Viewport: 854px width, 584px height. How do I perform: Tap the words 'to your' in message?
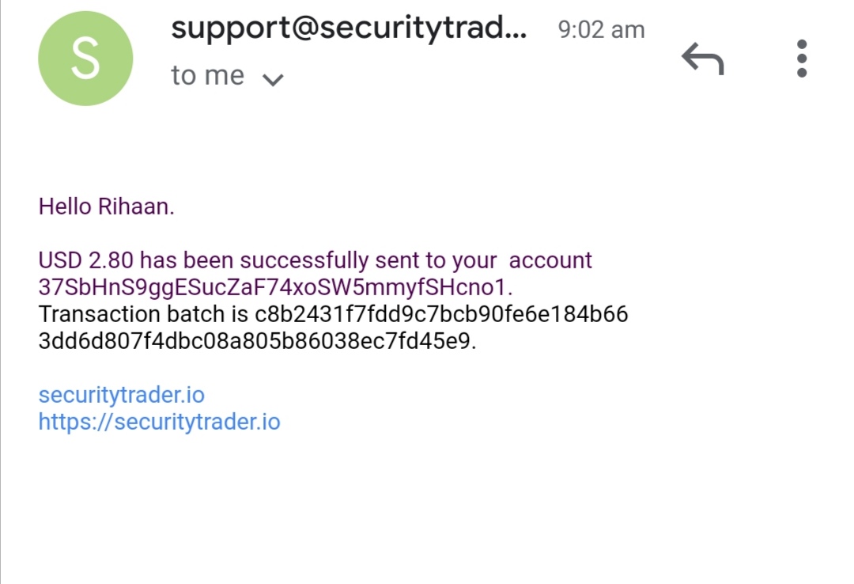pyautogui.click(x=463, y=260)
